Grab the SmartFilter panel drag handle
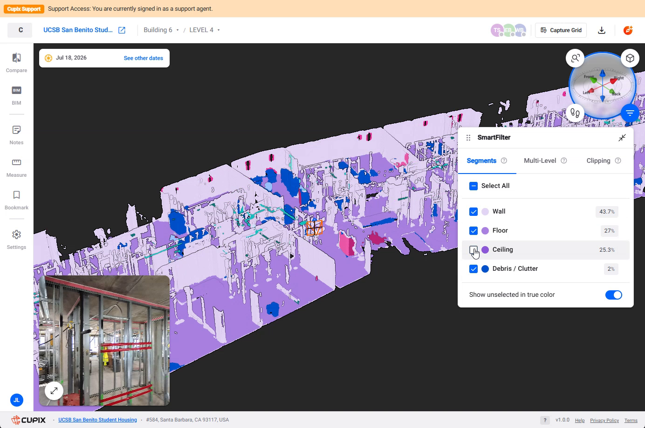 pos(468,138)
